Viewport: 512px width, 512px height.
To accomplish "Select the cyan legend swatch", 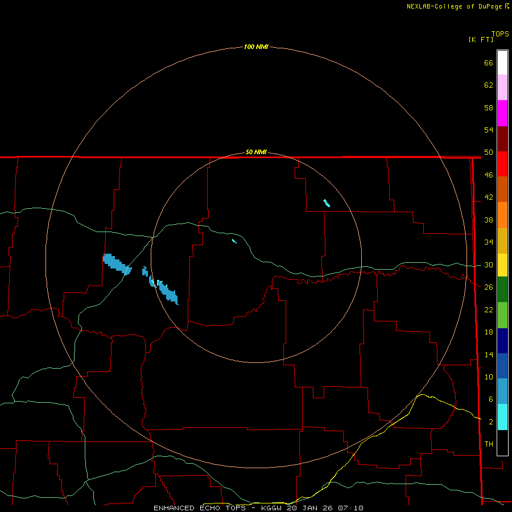I will coord(502,417).
